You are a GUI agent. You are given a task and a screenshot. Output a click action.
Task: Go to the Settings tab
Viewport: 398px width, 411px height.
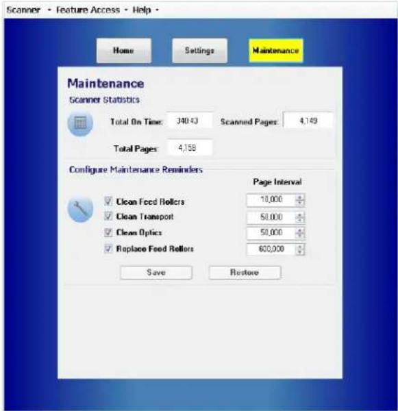click(199, 51)
